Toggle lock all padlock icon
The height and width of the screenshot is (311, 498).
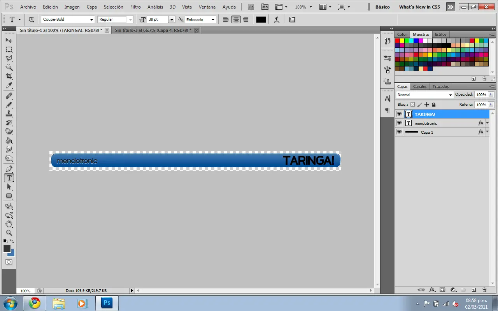pyautogui.click(x=434, y=105)
